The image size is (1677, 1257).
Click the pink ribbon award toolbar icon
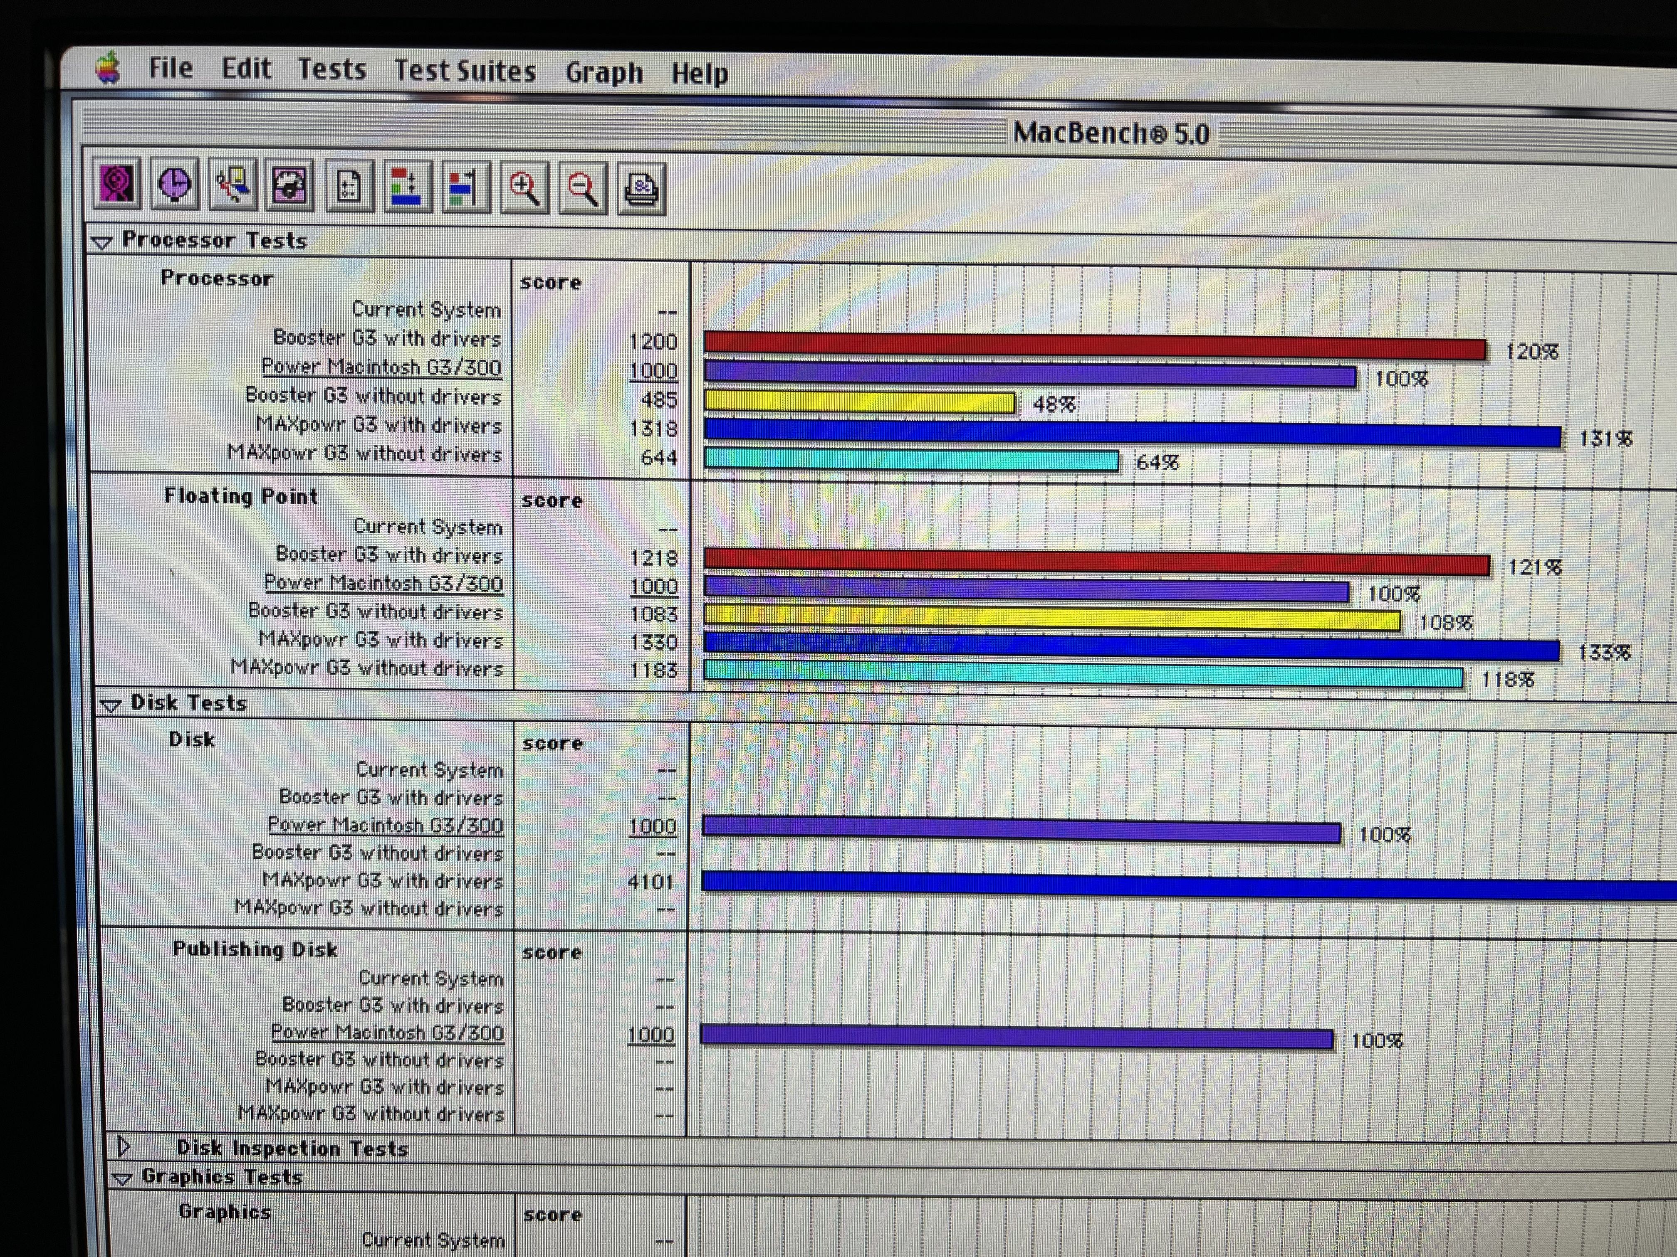(118, 183)
